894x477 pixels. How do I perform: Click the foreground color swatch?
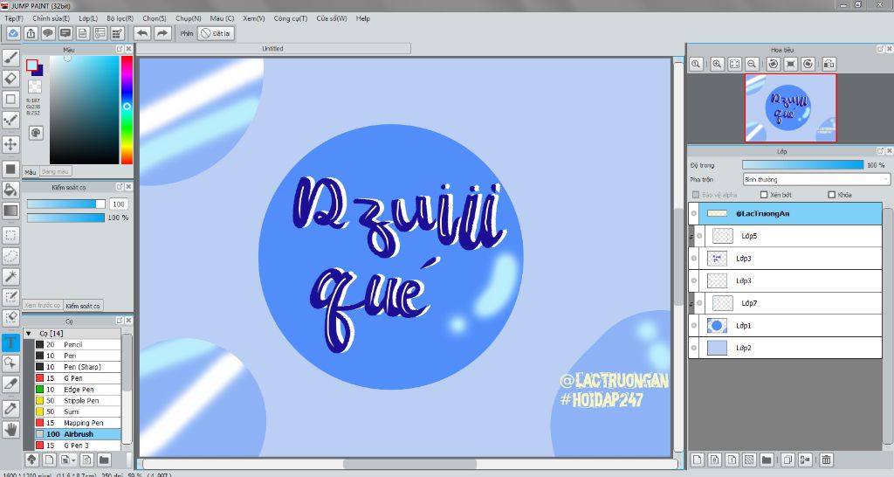[32, 65]
